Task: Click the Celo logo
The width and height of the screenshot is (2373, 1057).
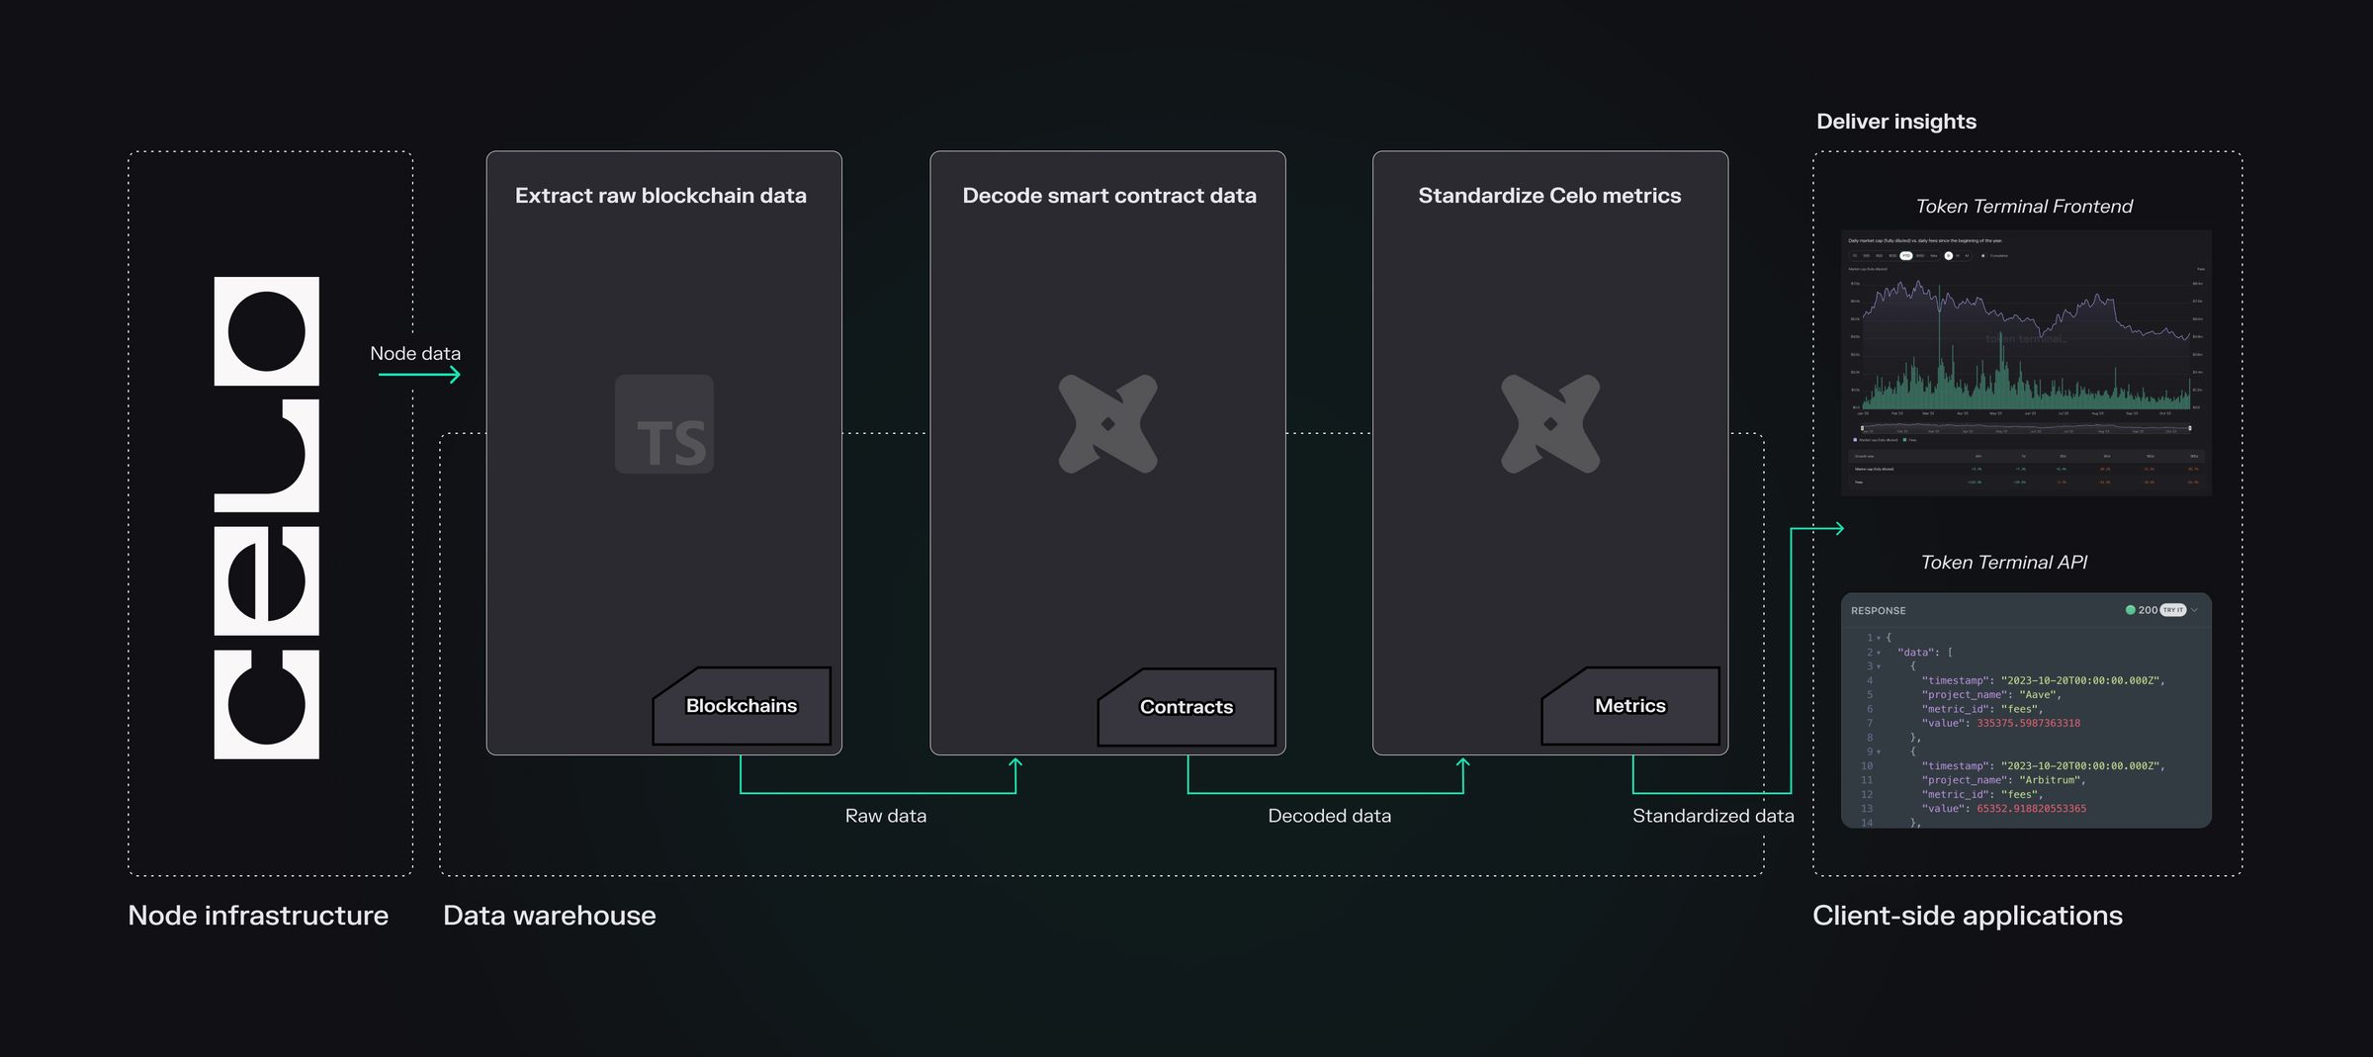Action: (267, 518)
